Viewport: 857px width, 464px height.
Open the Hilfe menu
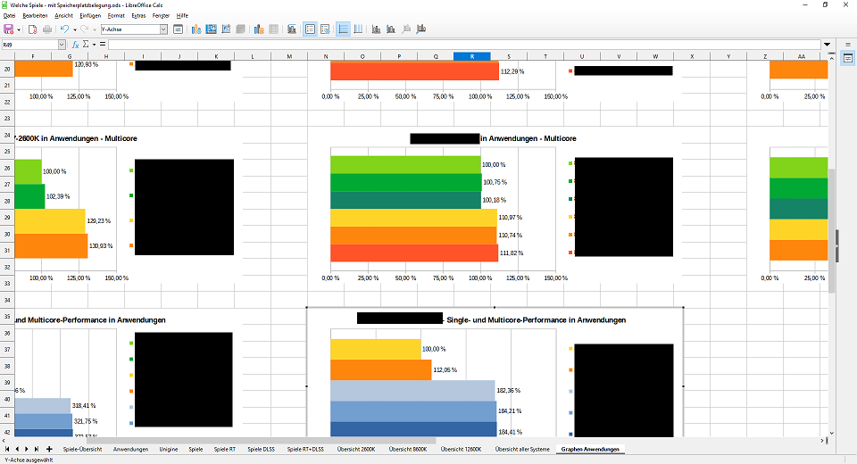coord(182,16)
